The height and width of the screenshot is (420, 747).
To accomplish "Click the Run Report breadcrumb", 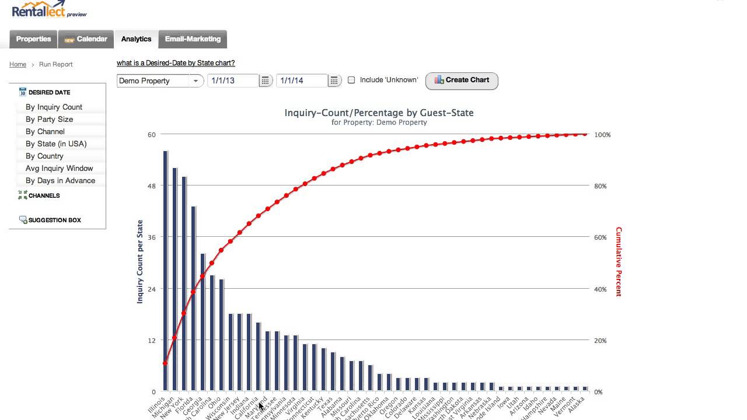I will [x=56, y=64].
